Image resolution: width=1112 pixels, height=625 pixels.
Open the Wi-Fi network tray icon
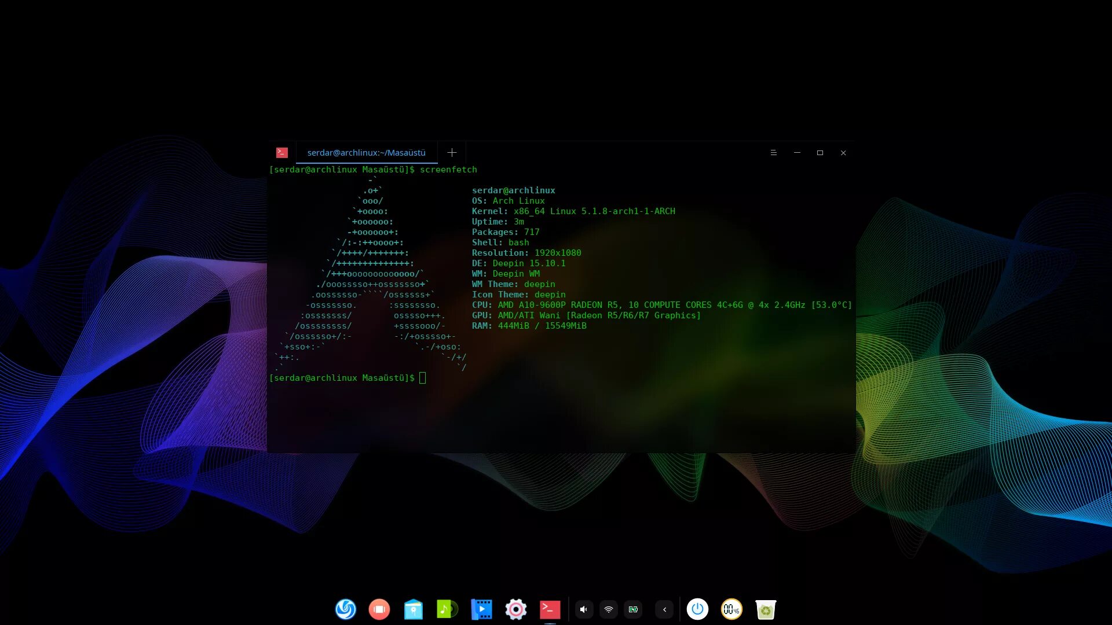click(608, 609)
